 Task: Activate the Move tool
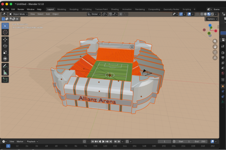(5, 40)
